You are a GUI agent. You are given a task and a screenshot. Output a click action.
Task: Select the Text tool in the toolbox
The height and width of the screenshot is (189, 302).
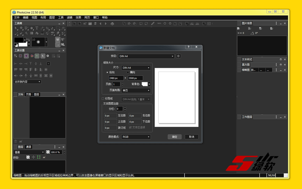pos(37,28)
